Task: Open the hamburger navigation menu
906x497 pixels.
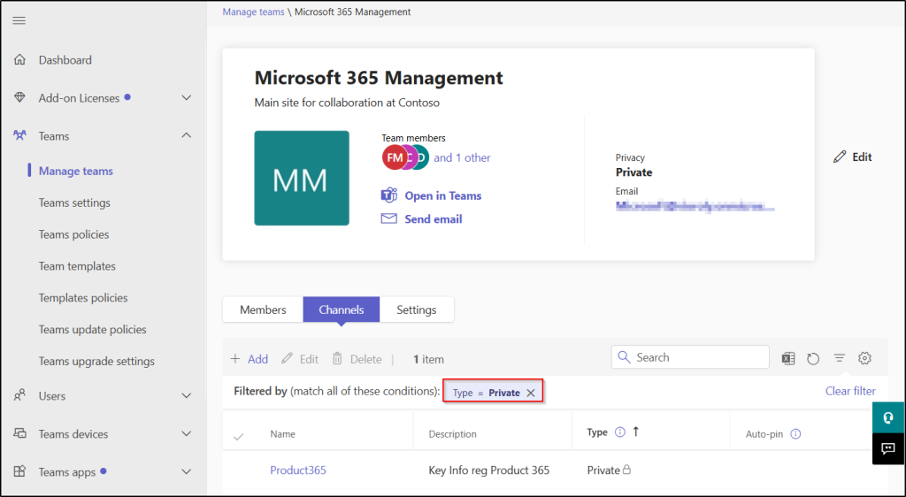Action: click(x=19, y=20)
